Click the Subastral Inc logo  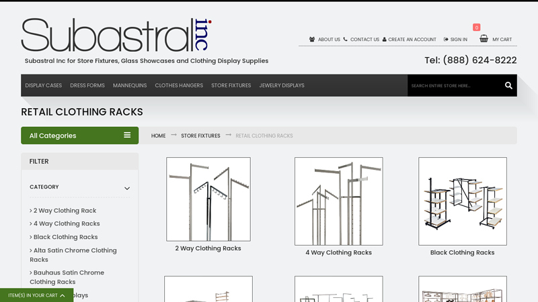pos(116,35)
